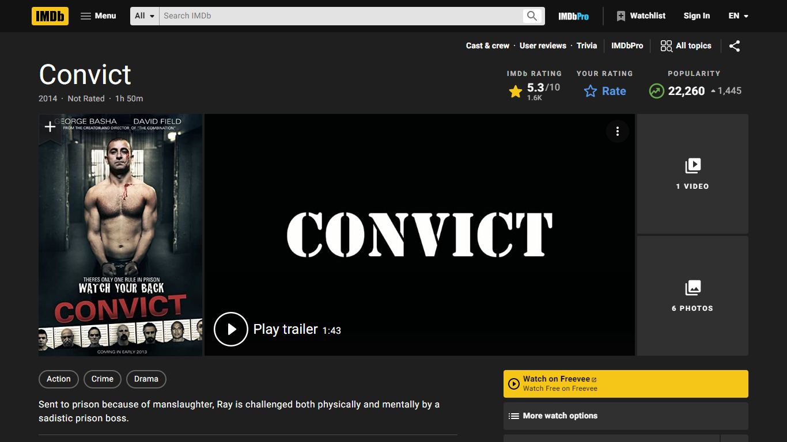This screenshot has width=787, height=442.
Task: Share this title via share icon
Action: (x=735, y=46)
